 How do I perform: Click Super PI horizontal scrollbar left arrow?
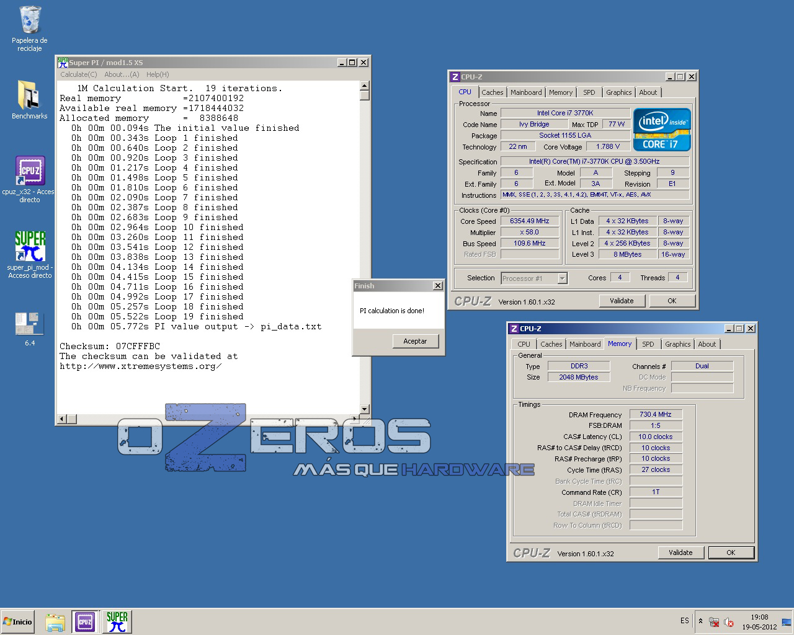(61, 419)
